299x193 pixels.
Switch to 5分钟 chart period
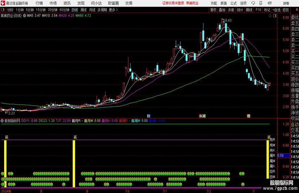(30, 10)
